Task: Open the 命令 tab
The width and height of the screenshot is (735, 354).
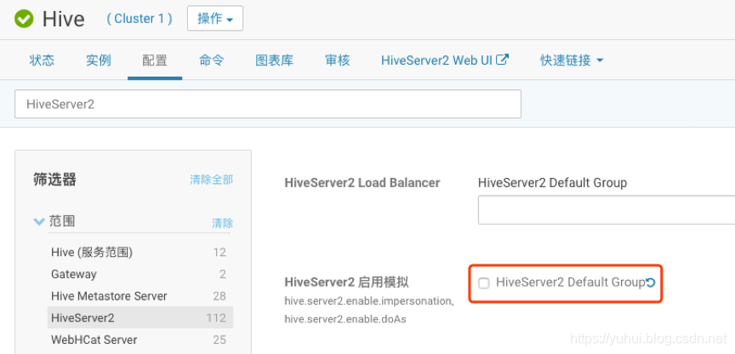Action: pos(212,60)
